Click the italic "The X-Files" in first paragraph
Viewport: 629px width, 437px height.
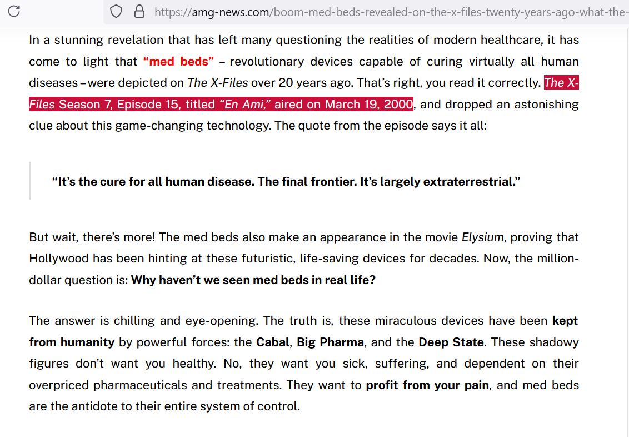pos(217,83)
